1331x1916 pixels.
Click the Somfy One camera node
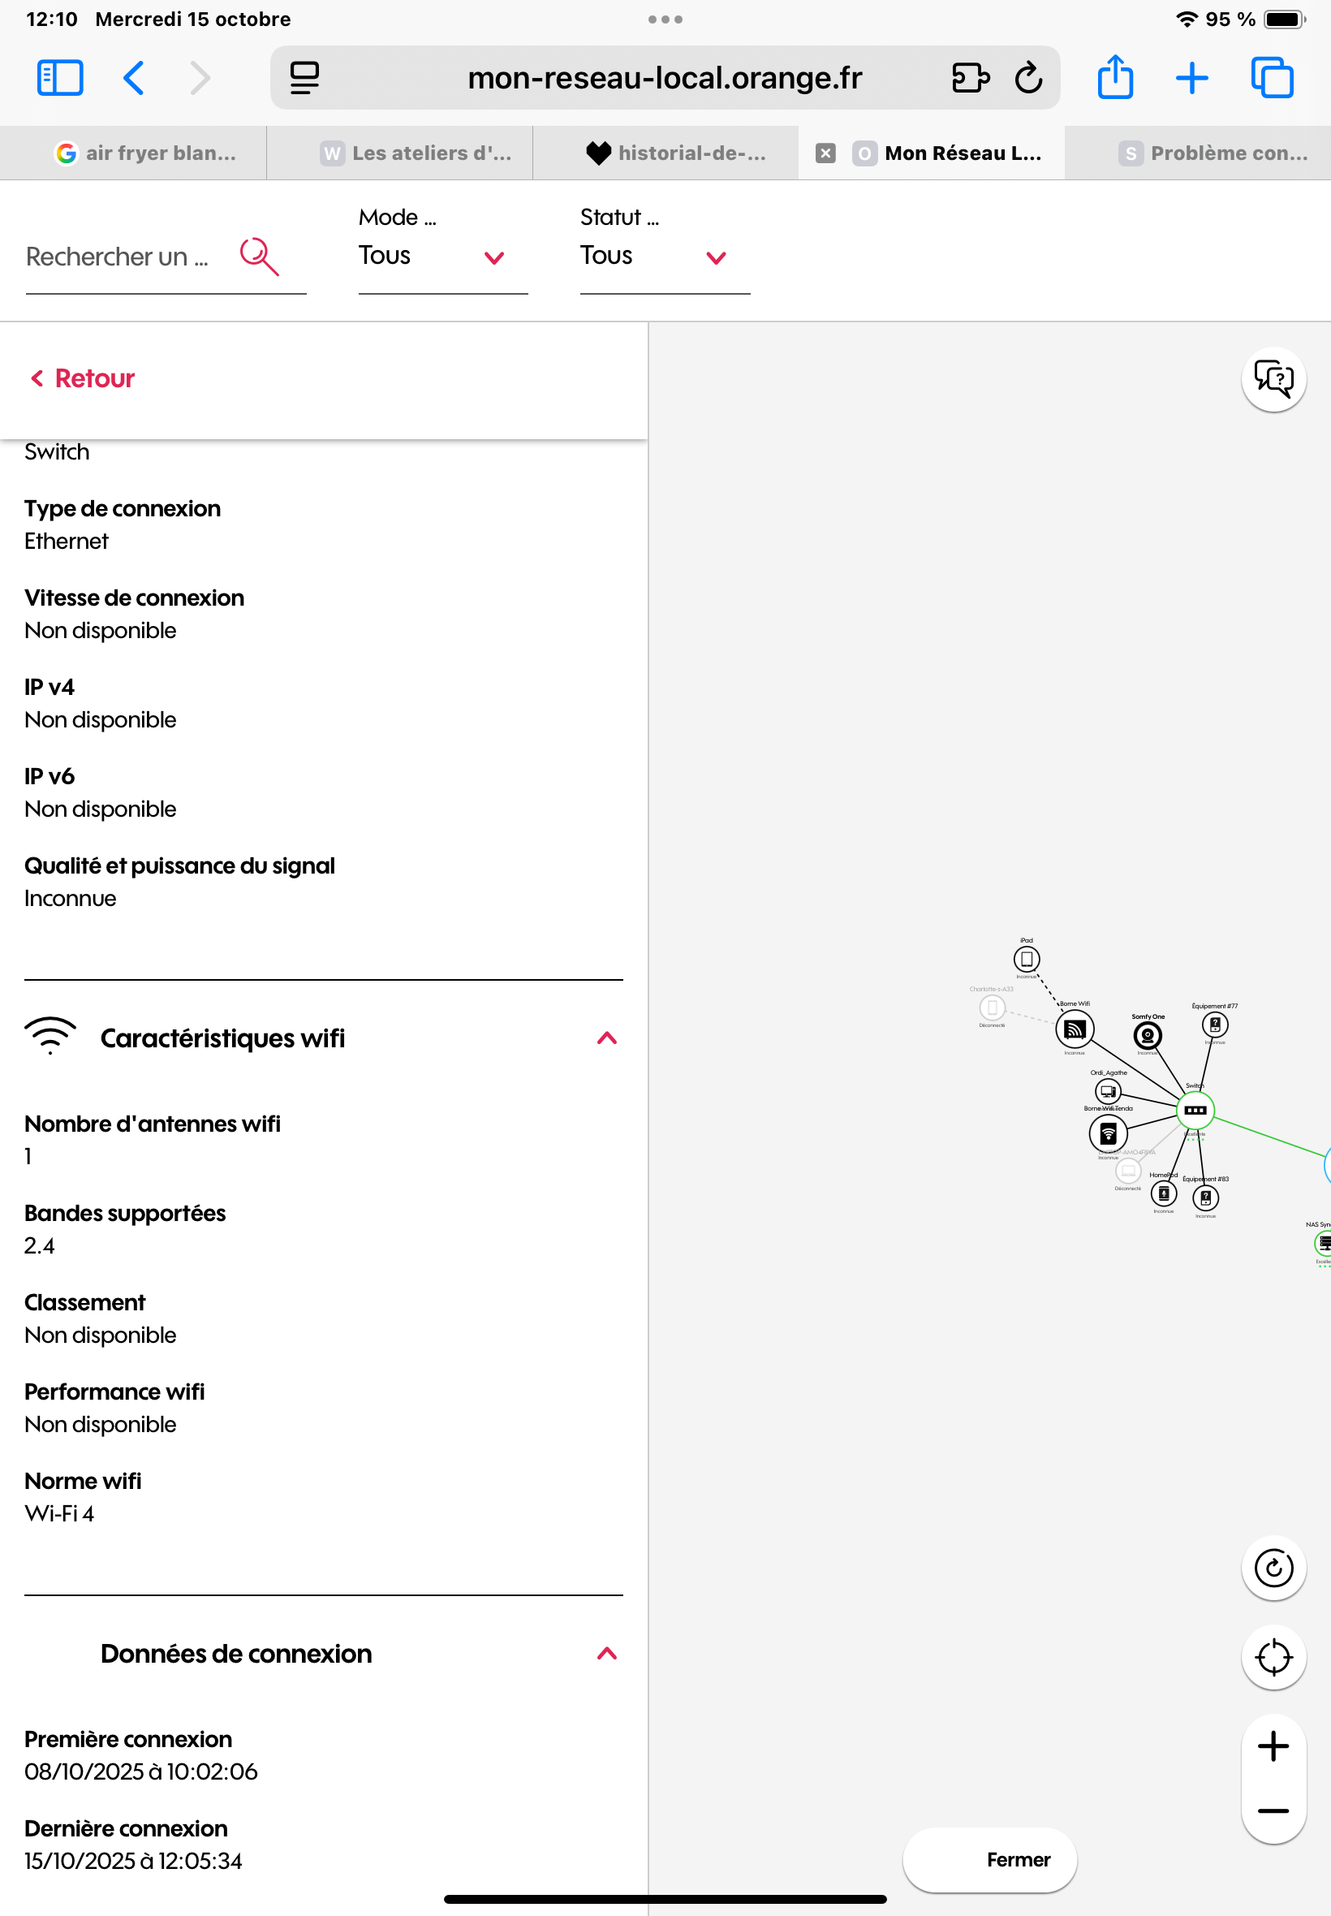1147,1035
